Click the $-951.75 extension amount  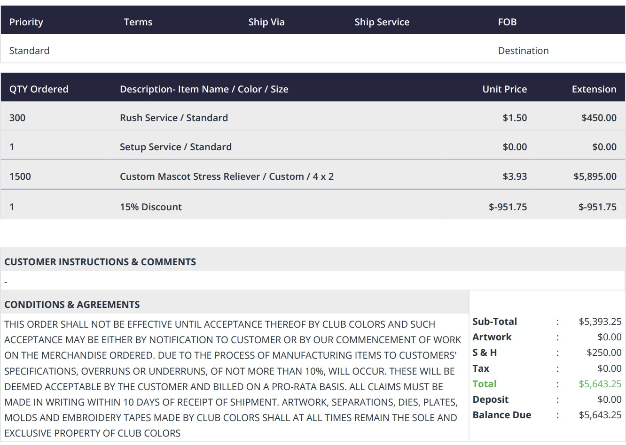(x=597, y=207)
